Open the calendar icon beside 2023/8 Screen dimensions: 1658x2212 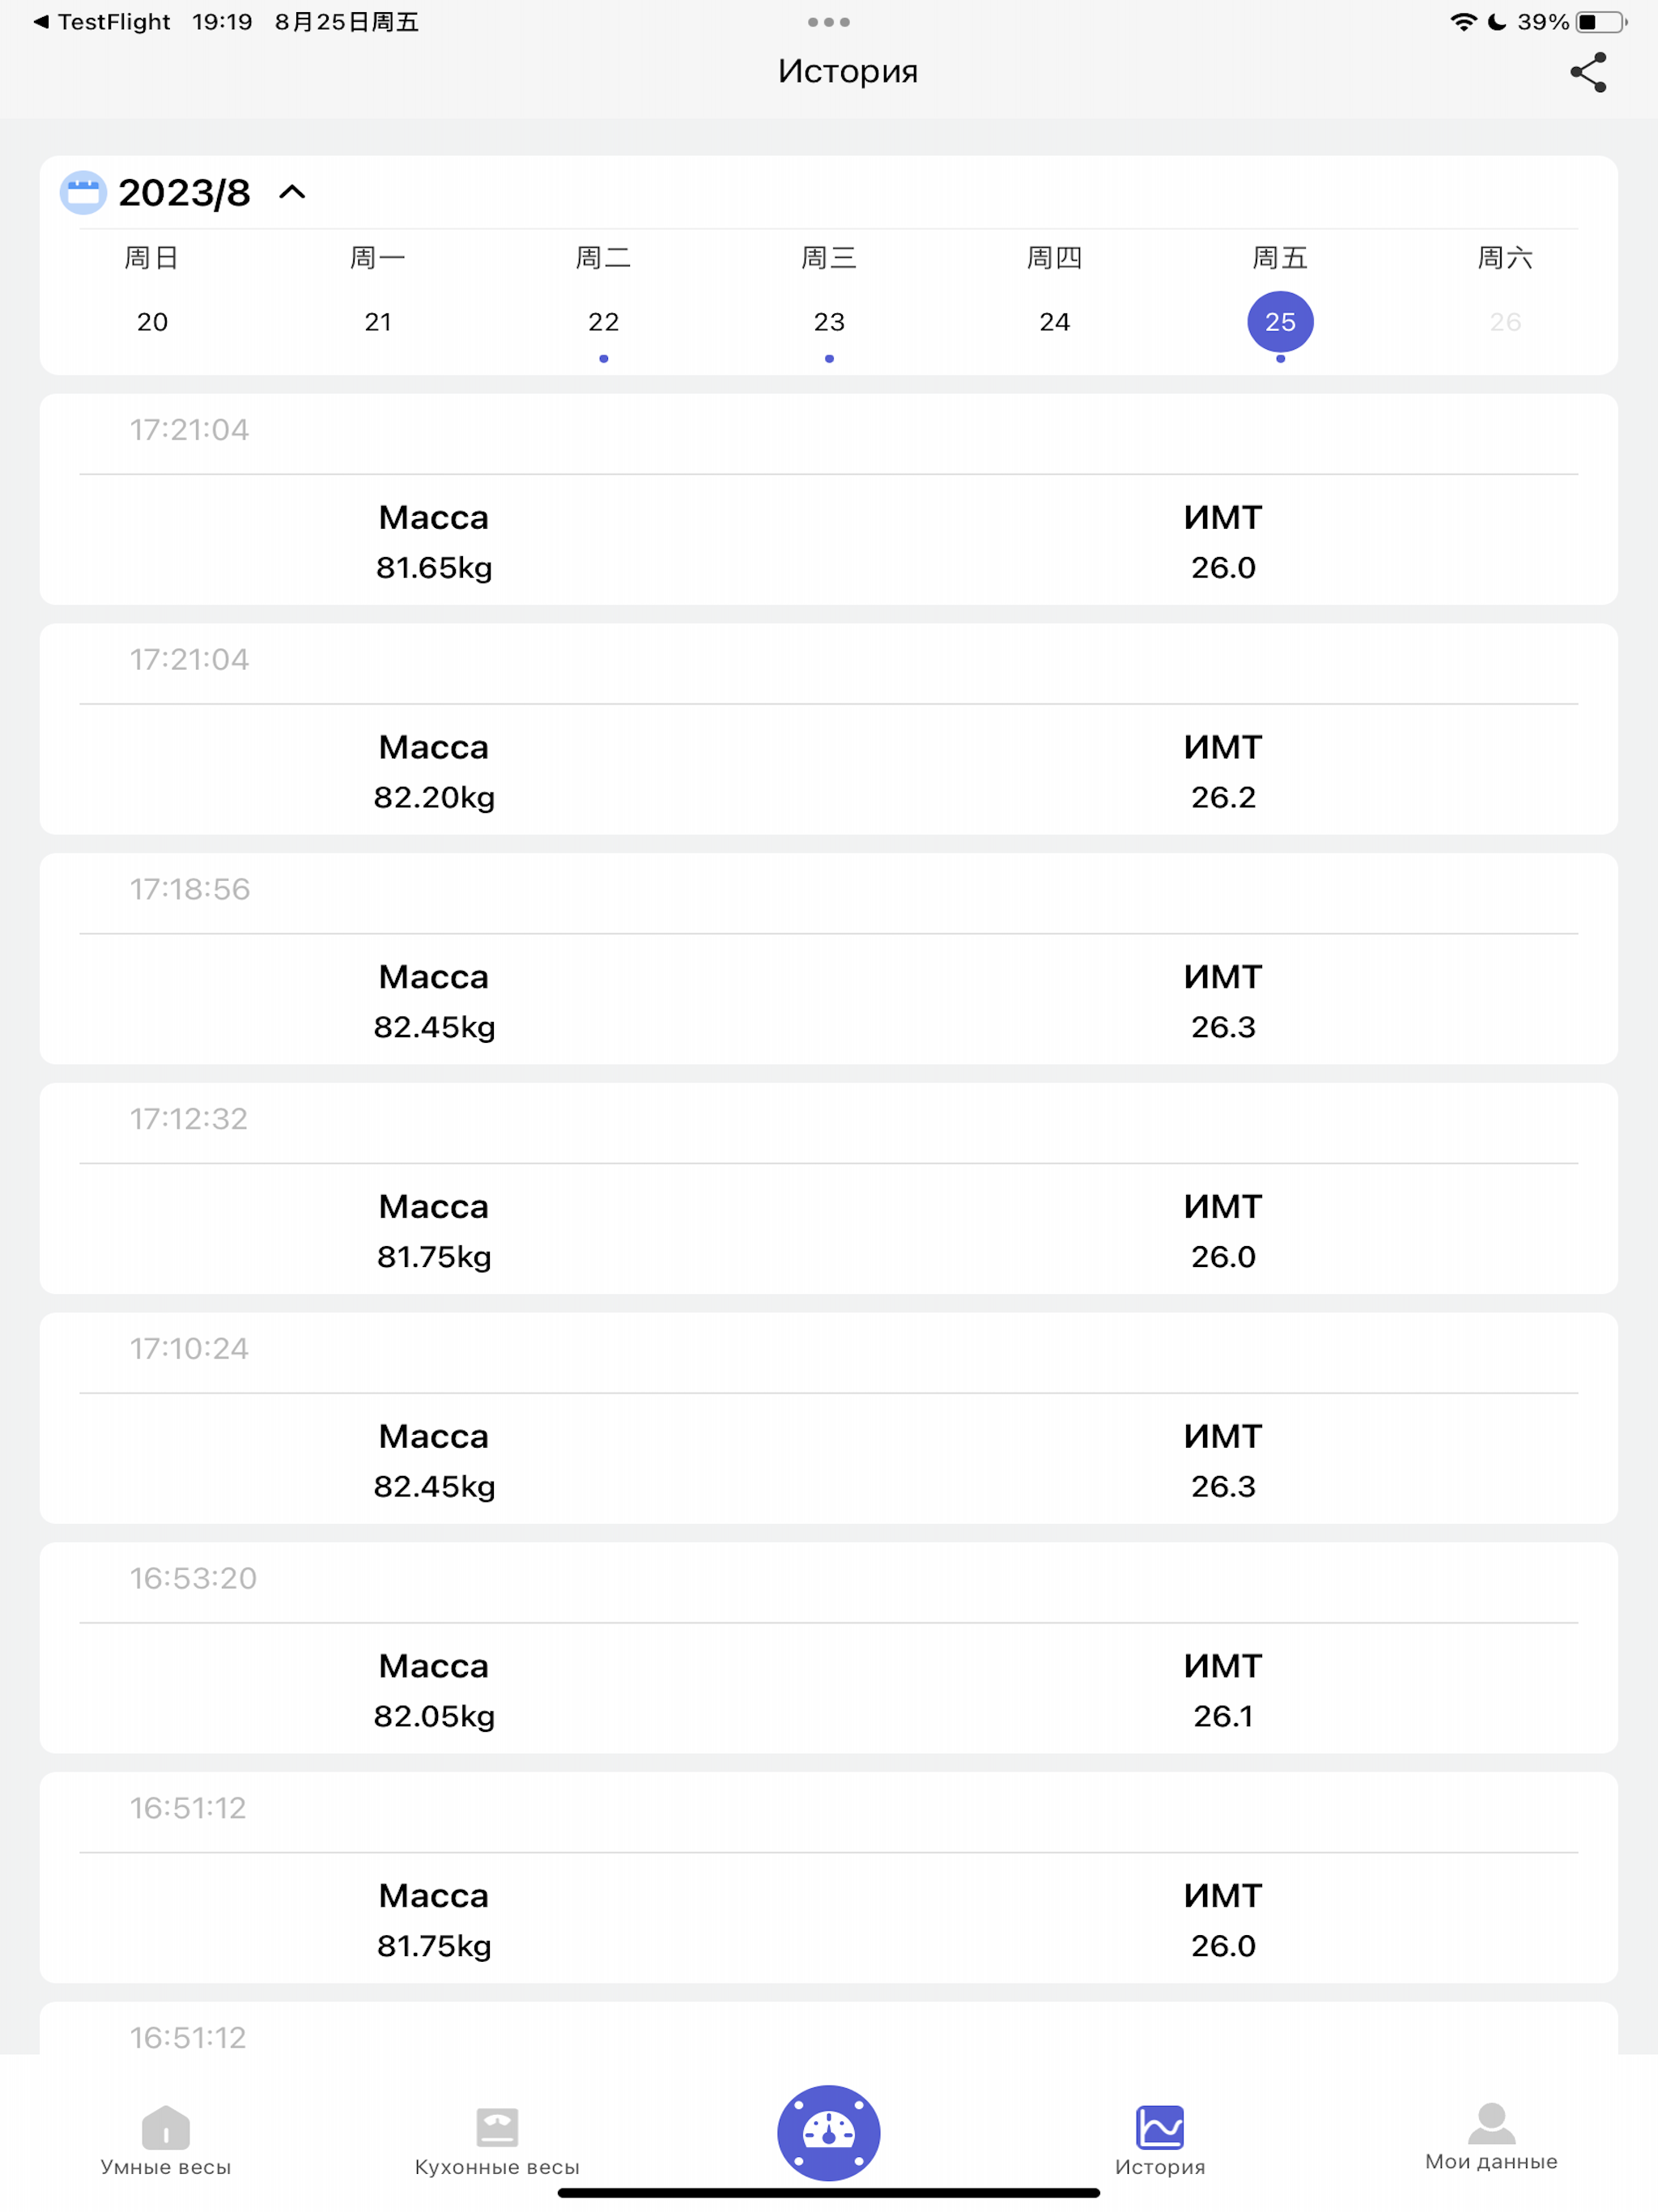tap(83, 193)
